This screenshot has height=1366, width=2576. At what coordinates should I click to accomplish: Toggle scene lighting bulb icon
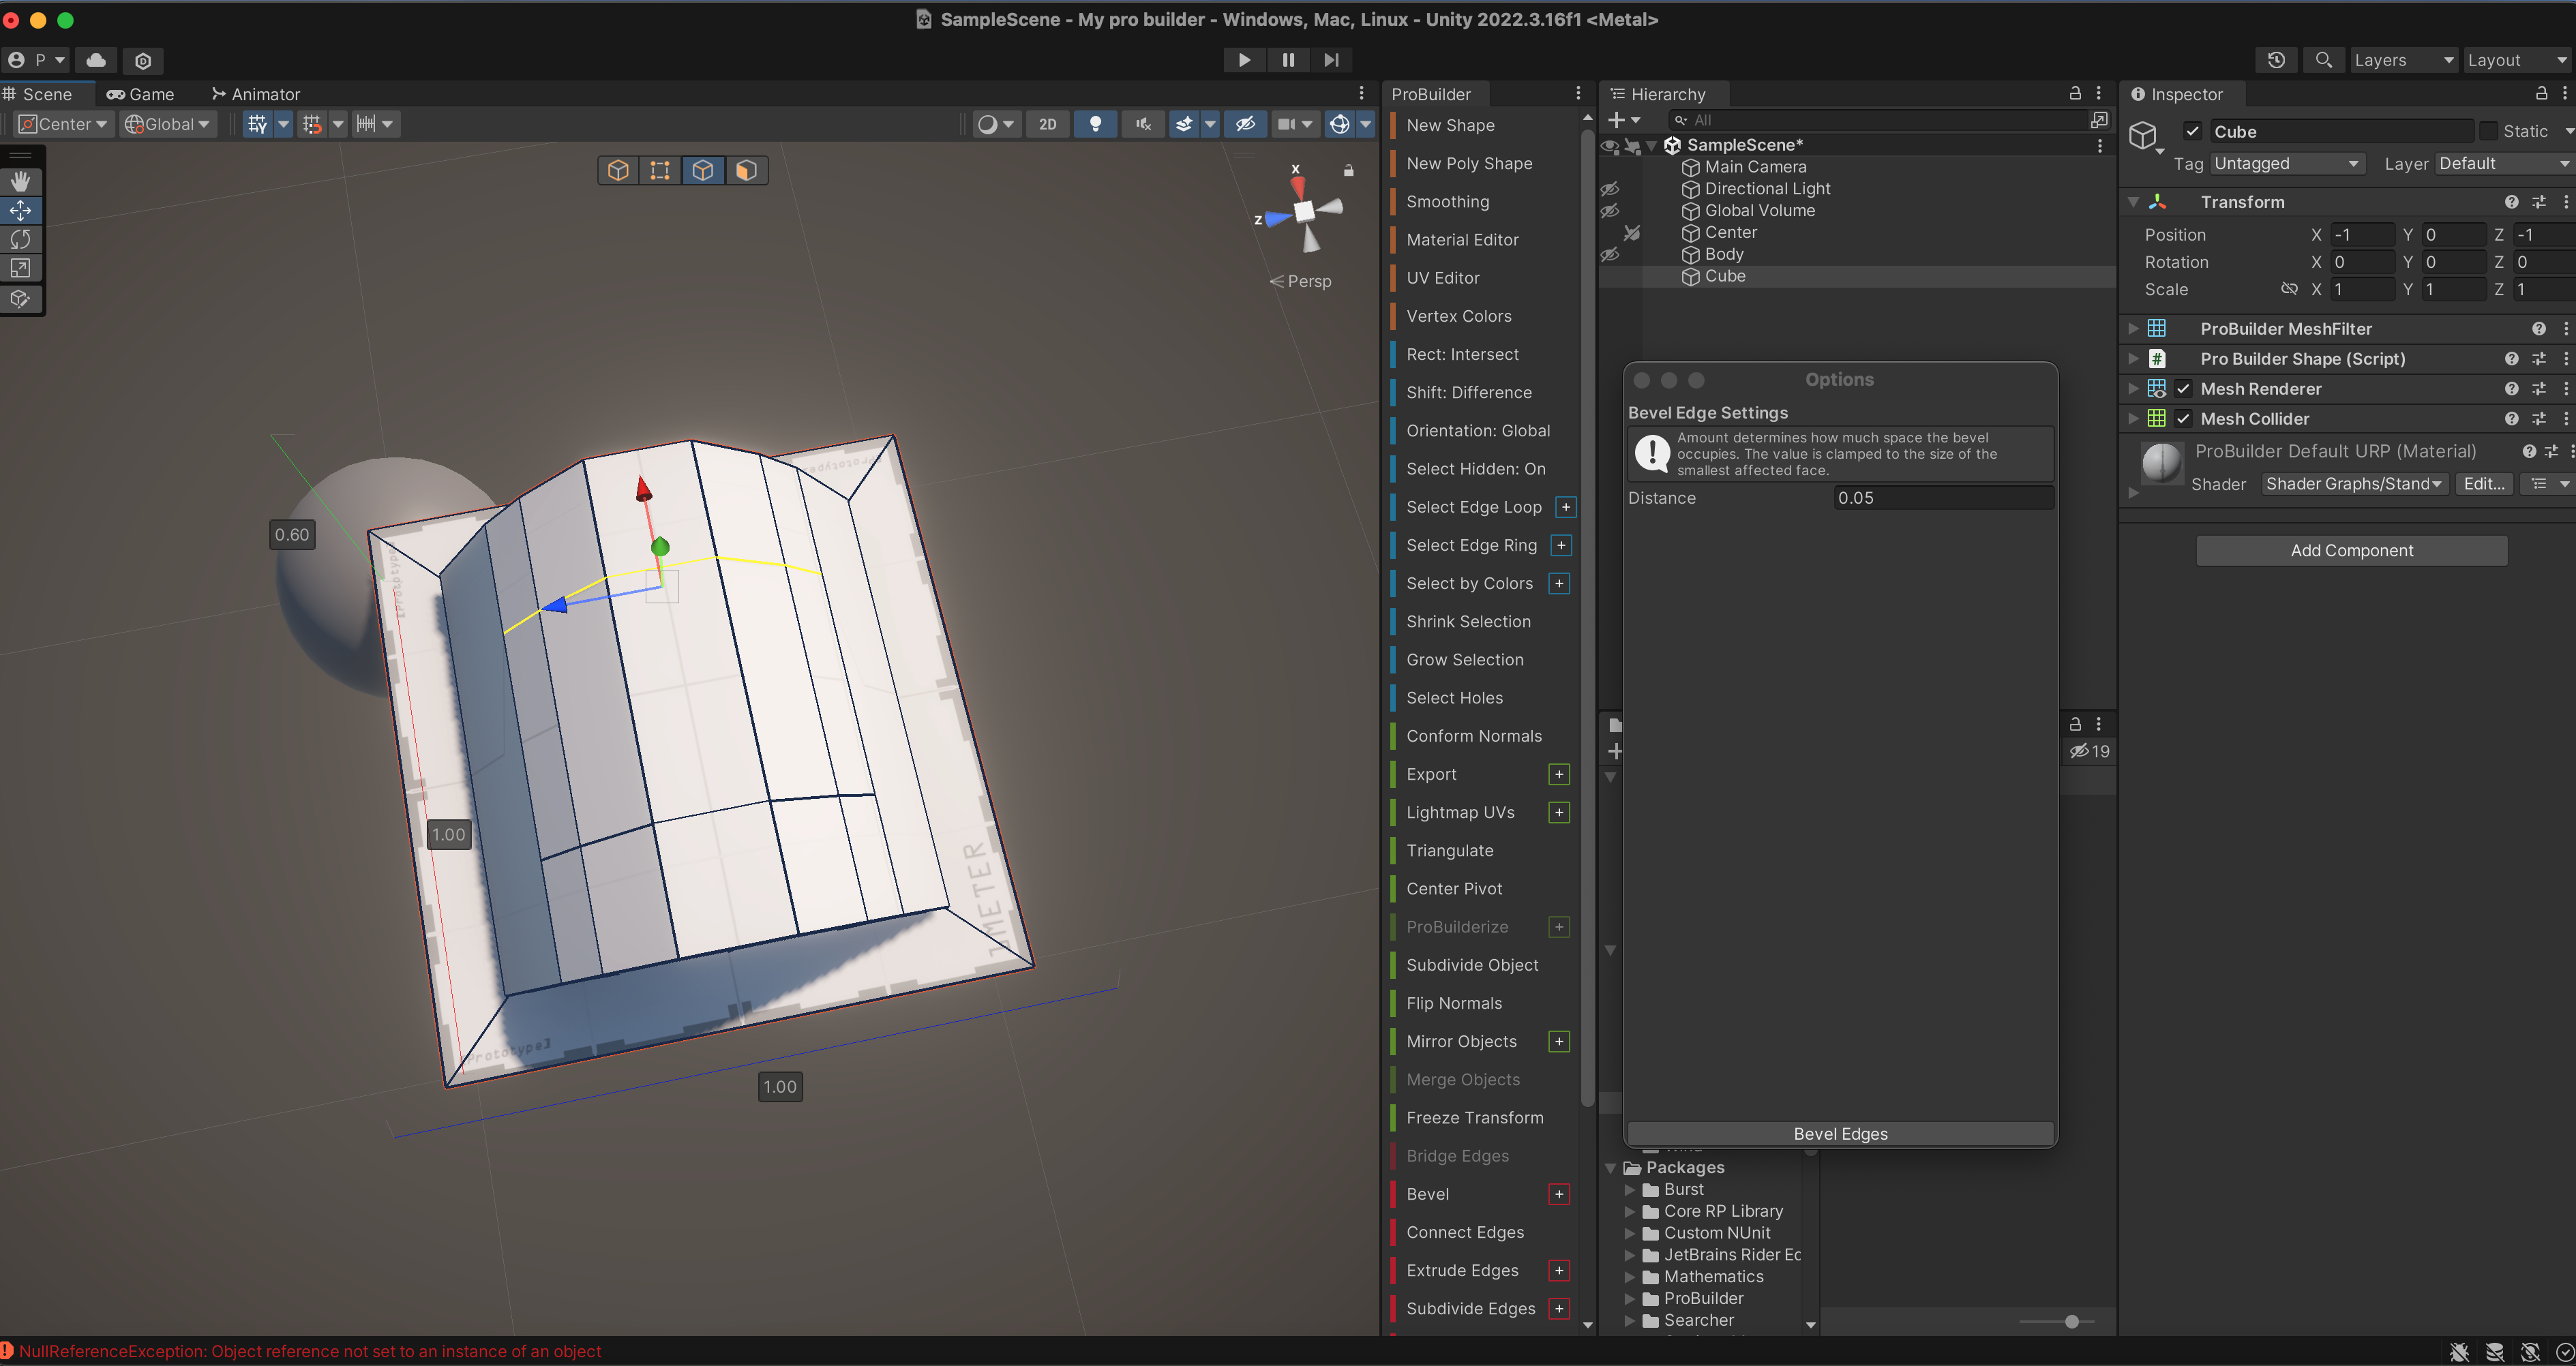pyautogui.click(x=1095, y=124)
